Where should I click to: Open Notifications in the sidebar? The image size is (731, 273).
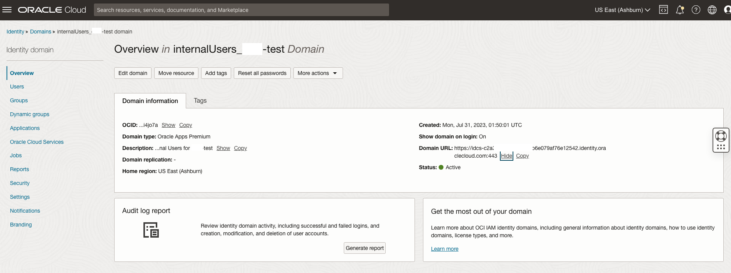25,211
